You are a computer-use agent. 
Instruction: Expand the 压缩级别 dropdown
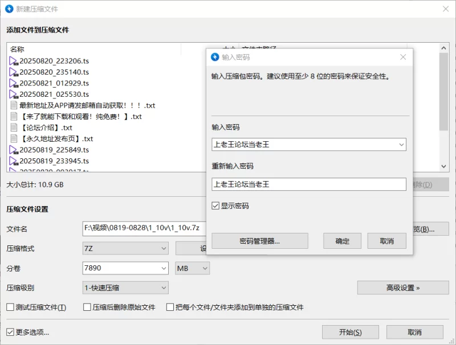pos(125,288)
